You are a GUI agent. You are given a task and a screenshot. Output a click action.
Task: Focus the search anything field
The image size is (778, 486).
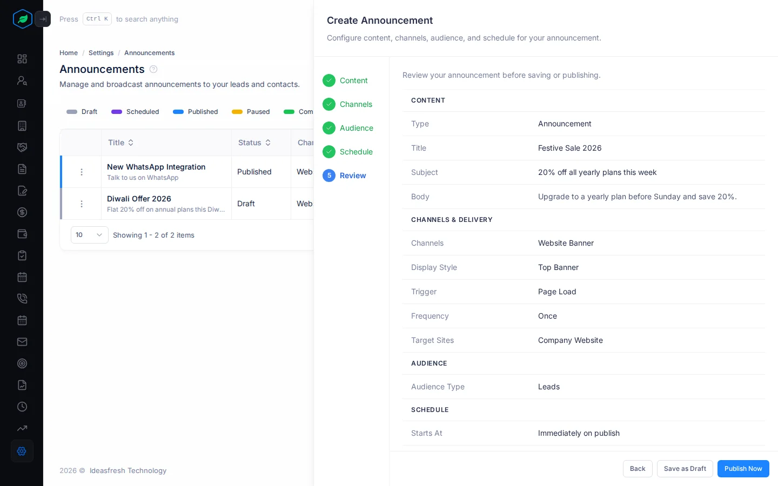click(x=119, y=19)
